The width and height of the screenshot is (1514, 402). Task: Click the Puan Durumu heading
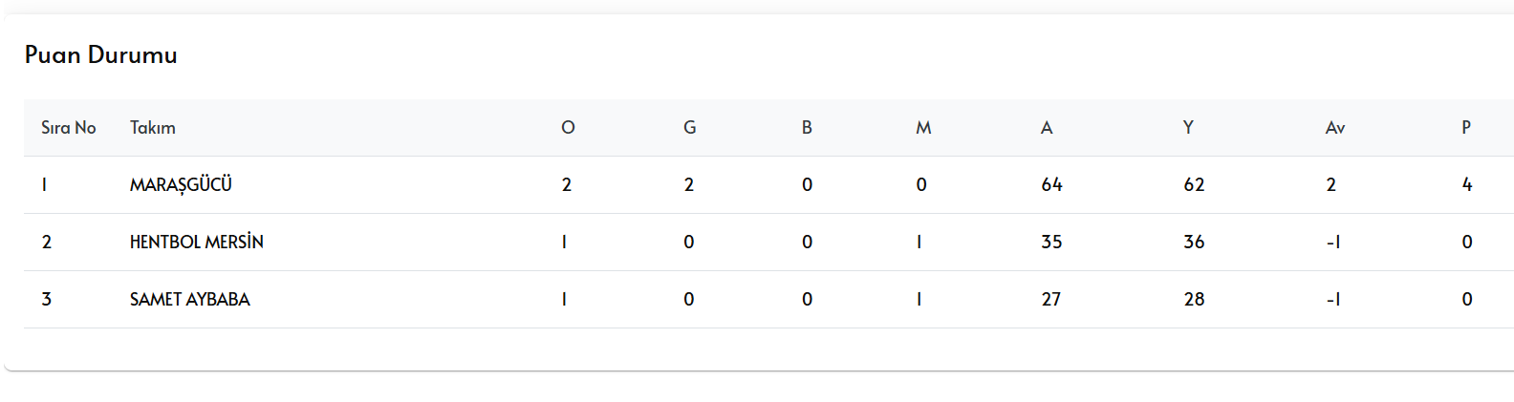101,54
